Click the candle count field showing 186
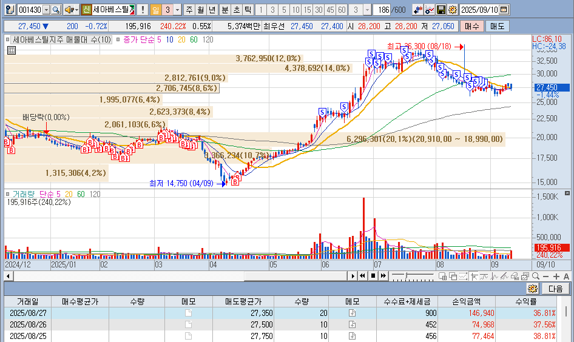 (x=382, y=10)
